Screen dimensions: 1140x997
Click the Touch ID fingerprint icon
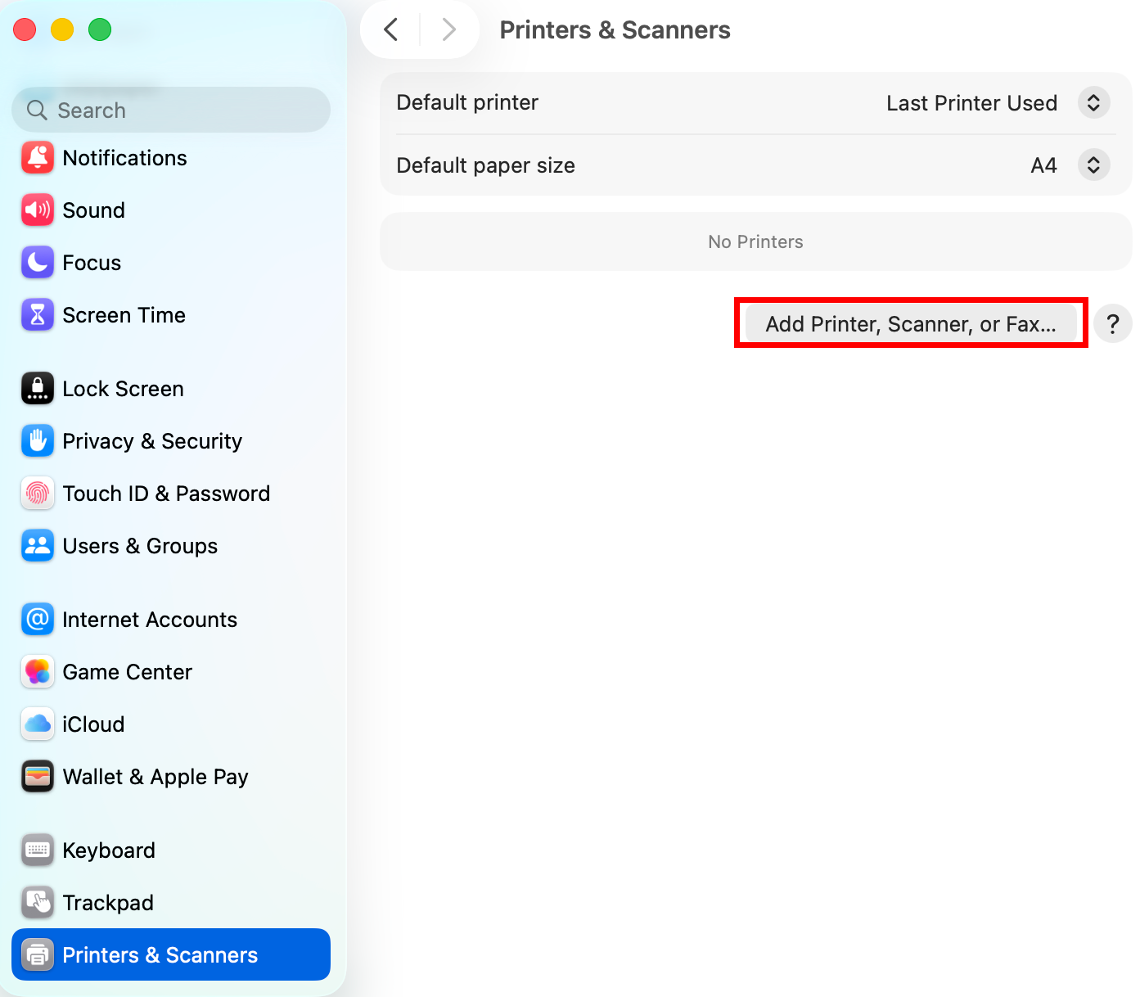pos(38,494)
